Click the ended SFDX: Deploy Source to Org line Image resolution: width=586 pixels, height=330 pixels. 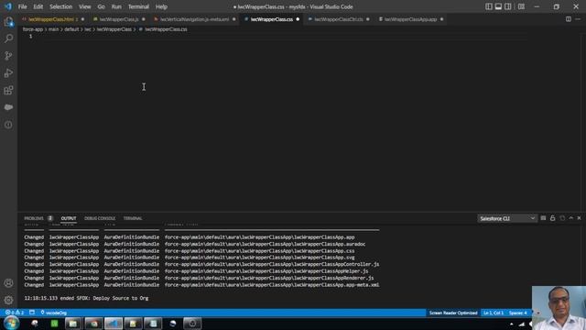[86, 298]
